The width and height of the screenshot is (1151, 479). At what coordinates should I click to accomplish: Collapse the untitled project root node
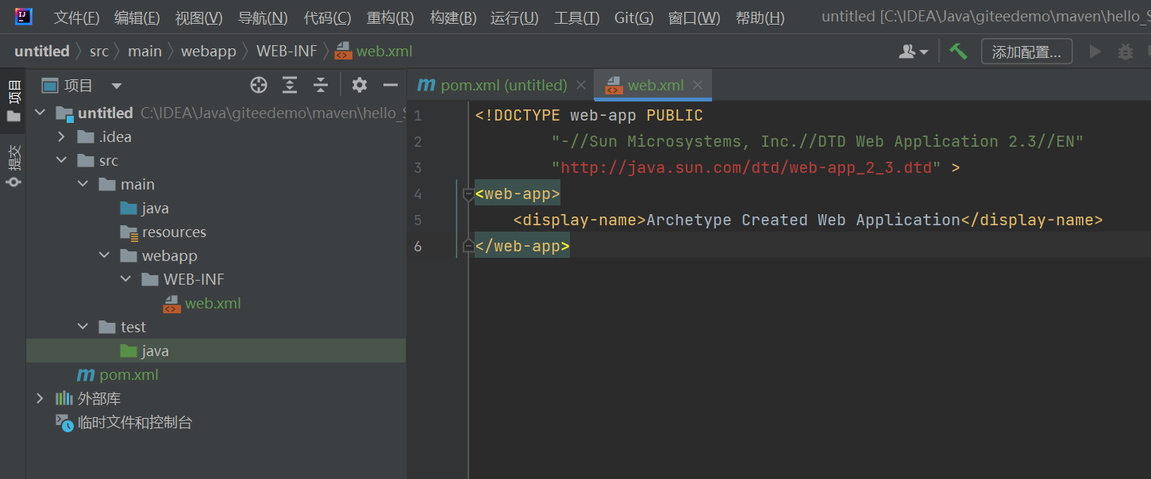(40, 113)
